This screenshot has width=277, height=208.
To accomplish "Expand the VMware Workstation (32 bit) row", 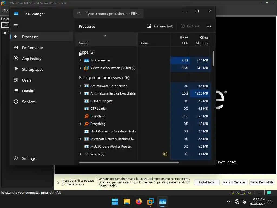I will 80,68.
